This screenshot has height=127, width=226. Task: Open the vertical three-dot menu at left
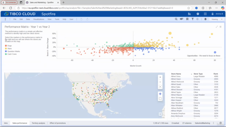(x=5, y=19)
